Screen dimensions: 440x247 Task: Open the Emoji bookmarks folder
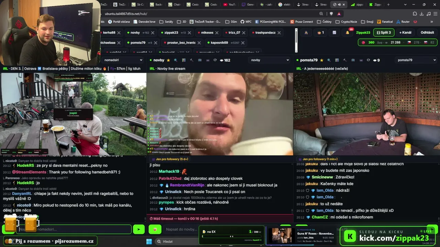coord(367,22)
